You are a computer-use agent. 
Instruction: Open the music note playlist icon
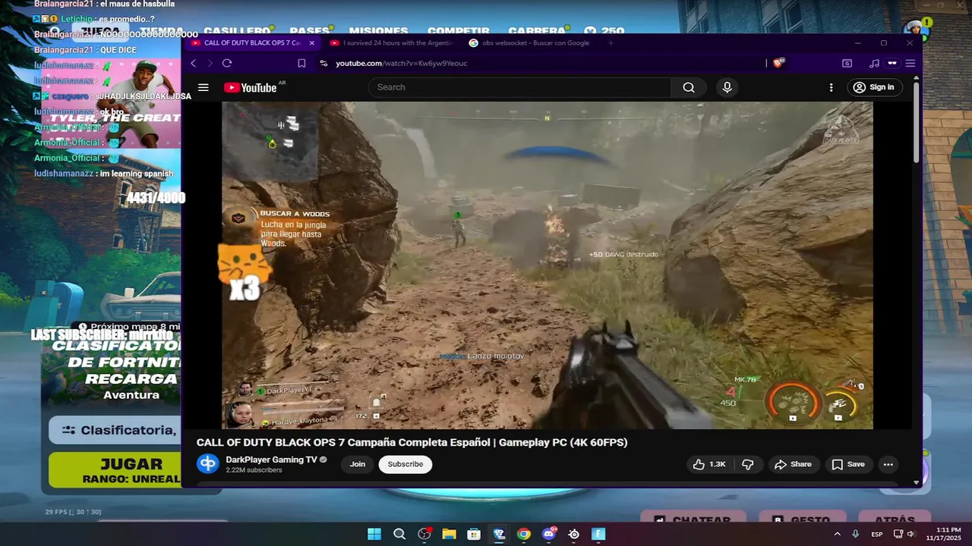pos(875,63)
